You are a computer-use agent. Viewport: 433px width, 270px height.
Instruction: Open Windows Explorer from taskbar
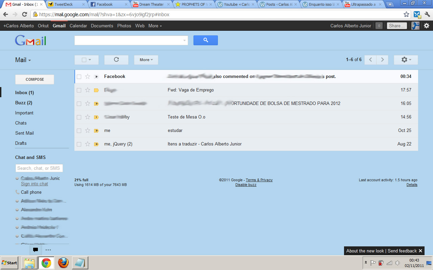coord(29,263)
